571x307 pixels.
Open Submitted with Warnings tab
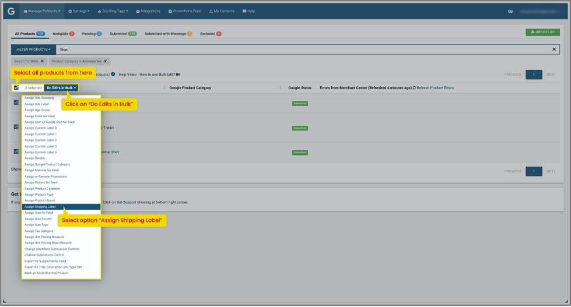click(168, 34)
